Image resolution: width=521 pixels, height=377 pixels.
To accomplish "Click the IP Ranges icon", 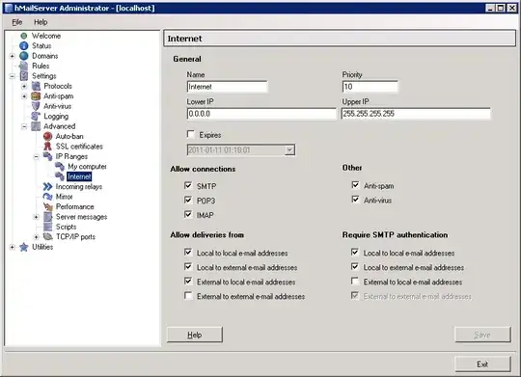I will click(47, 156).
